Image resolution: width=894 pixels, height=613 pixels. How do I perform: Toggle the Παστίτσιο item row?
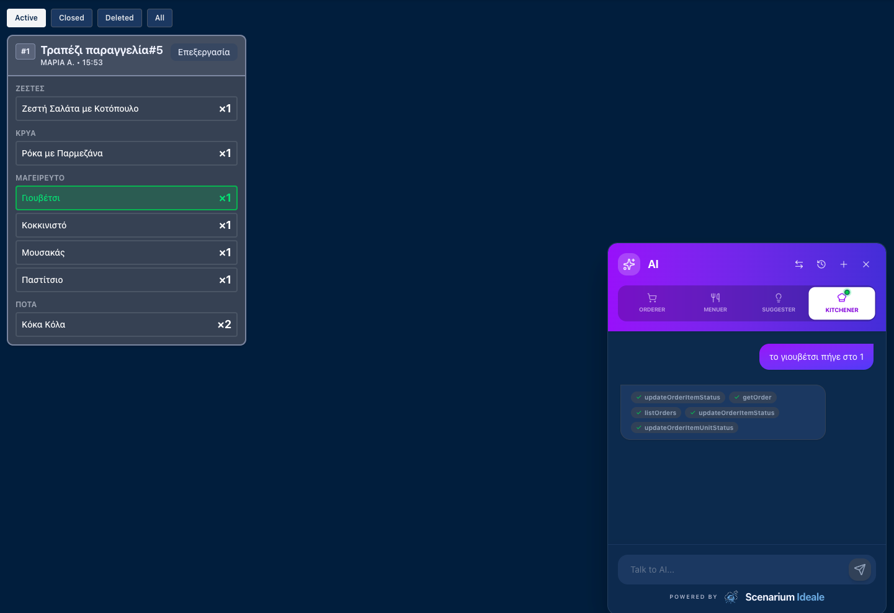tap(127, 280)
